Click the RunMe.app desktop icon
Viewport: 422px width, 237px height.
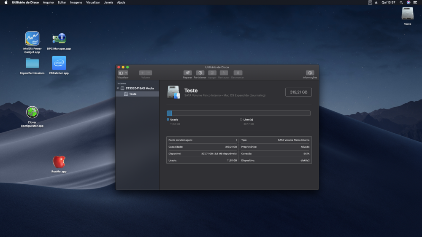59,162
